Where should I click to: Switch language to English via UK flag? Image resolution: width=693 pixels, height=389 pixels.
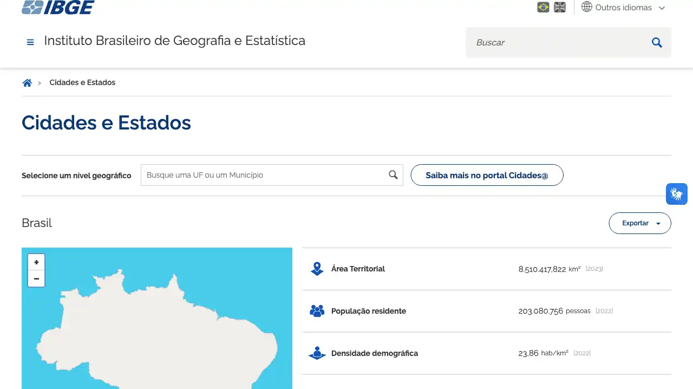pyautogui.click(x=560, y=8)
